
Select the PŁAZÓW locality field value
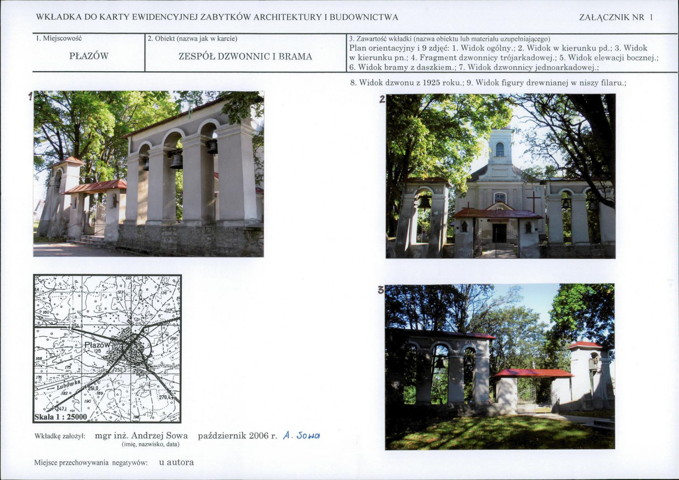coord(89,56)
